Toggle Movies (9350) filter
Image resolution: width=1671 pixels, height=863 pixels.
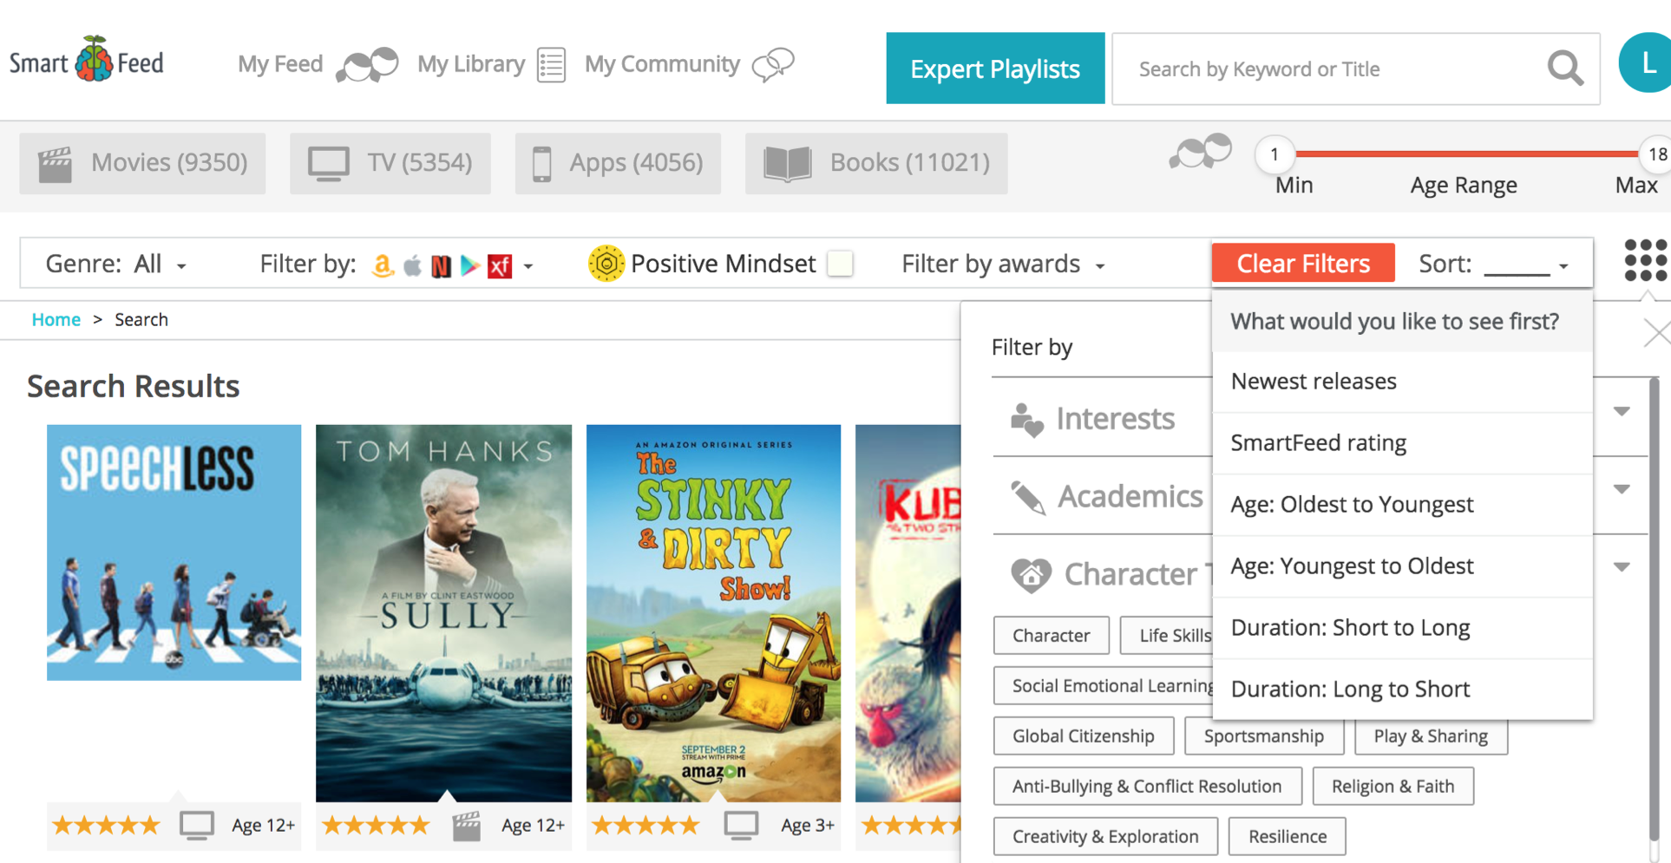pyautogui.click(x=142, y=163)
